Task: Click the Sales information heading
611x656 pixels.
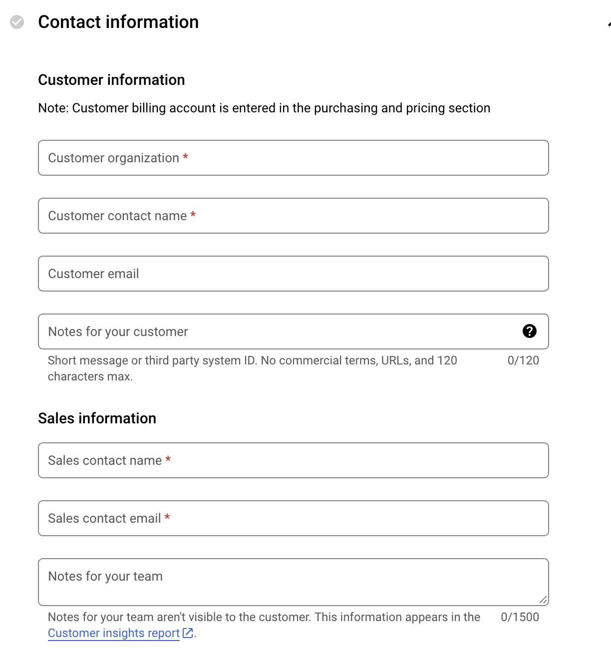Action: coord(97,418)
